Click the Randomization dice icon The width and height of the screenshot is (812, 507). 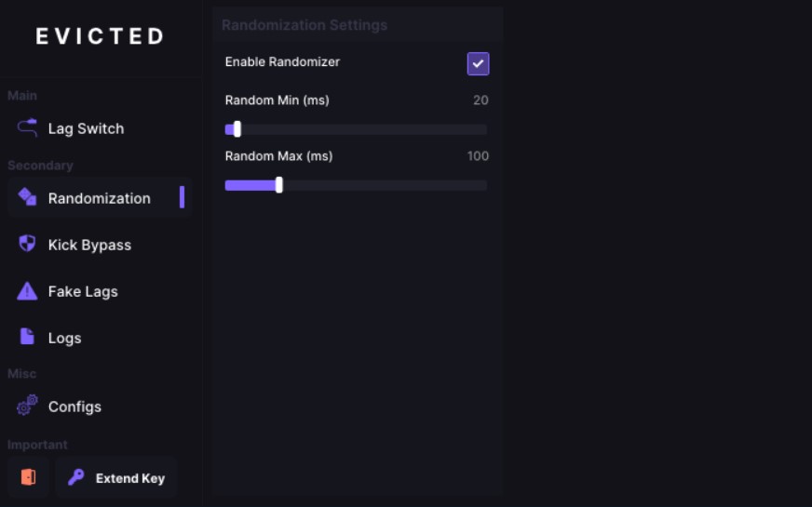pos(27,197)
